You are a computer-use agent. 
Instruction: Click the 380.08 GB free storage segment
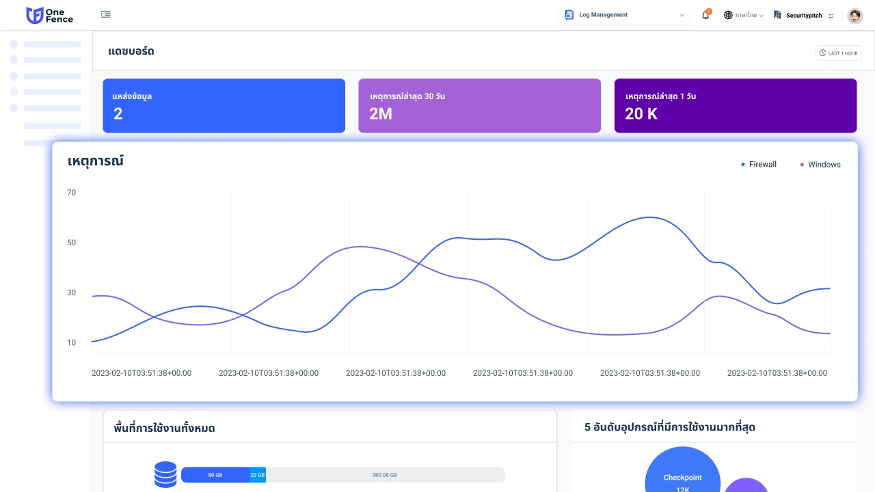click(385, 475)
